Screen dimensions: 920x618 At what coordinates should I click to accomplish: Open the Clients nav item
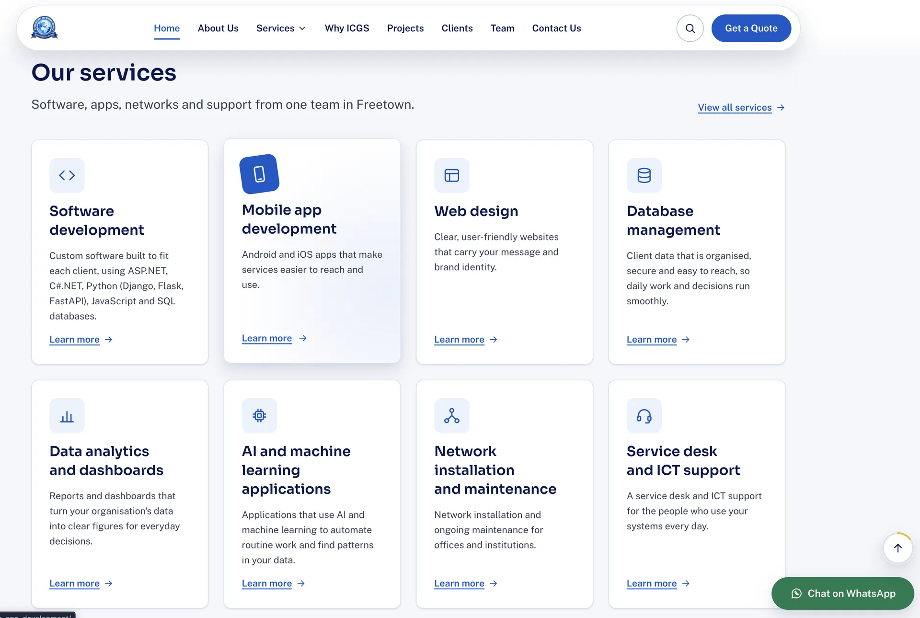(x=457, y=28)
